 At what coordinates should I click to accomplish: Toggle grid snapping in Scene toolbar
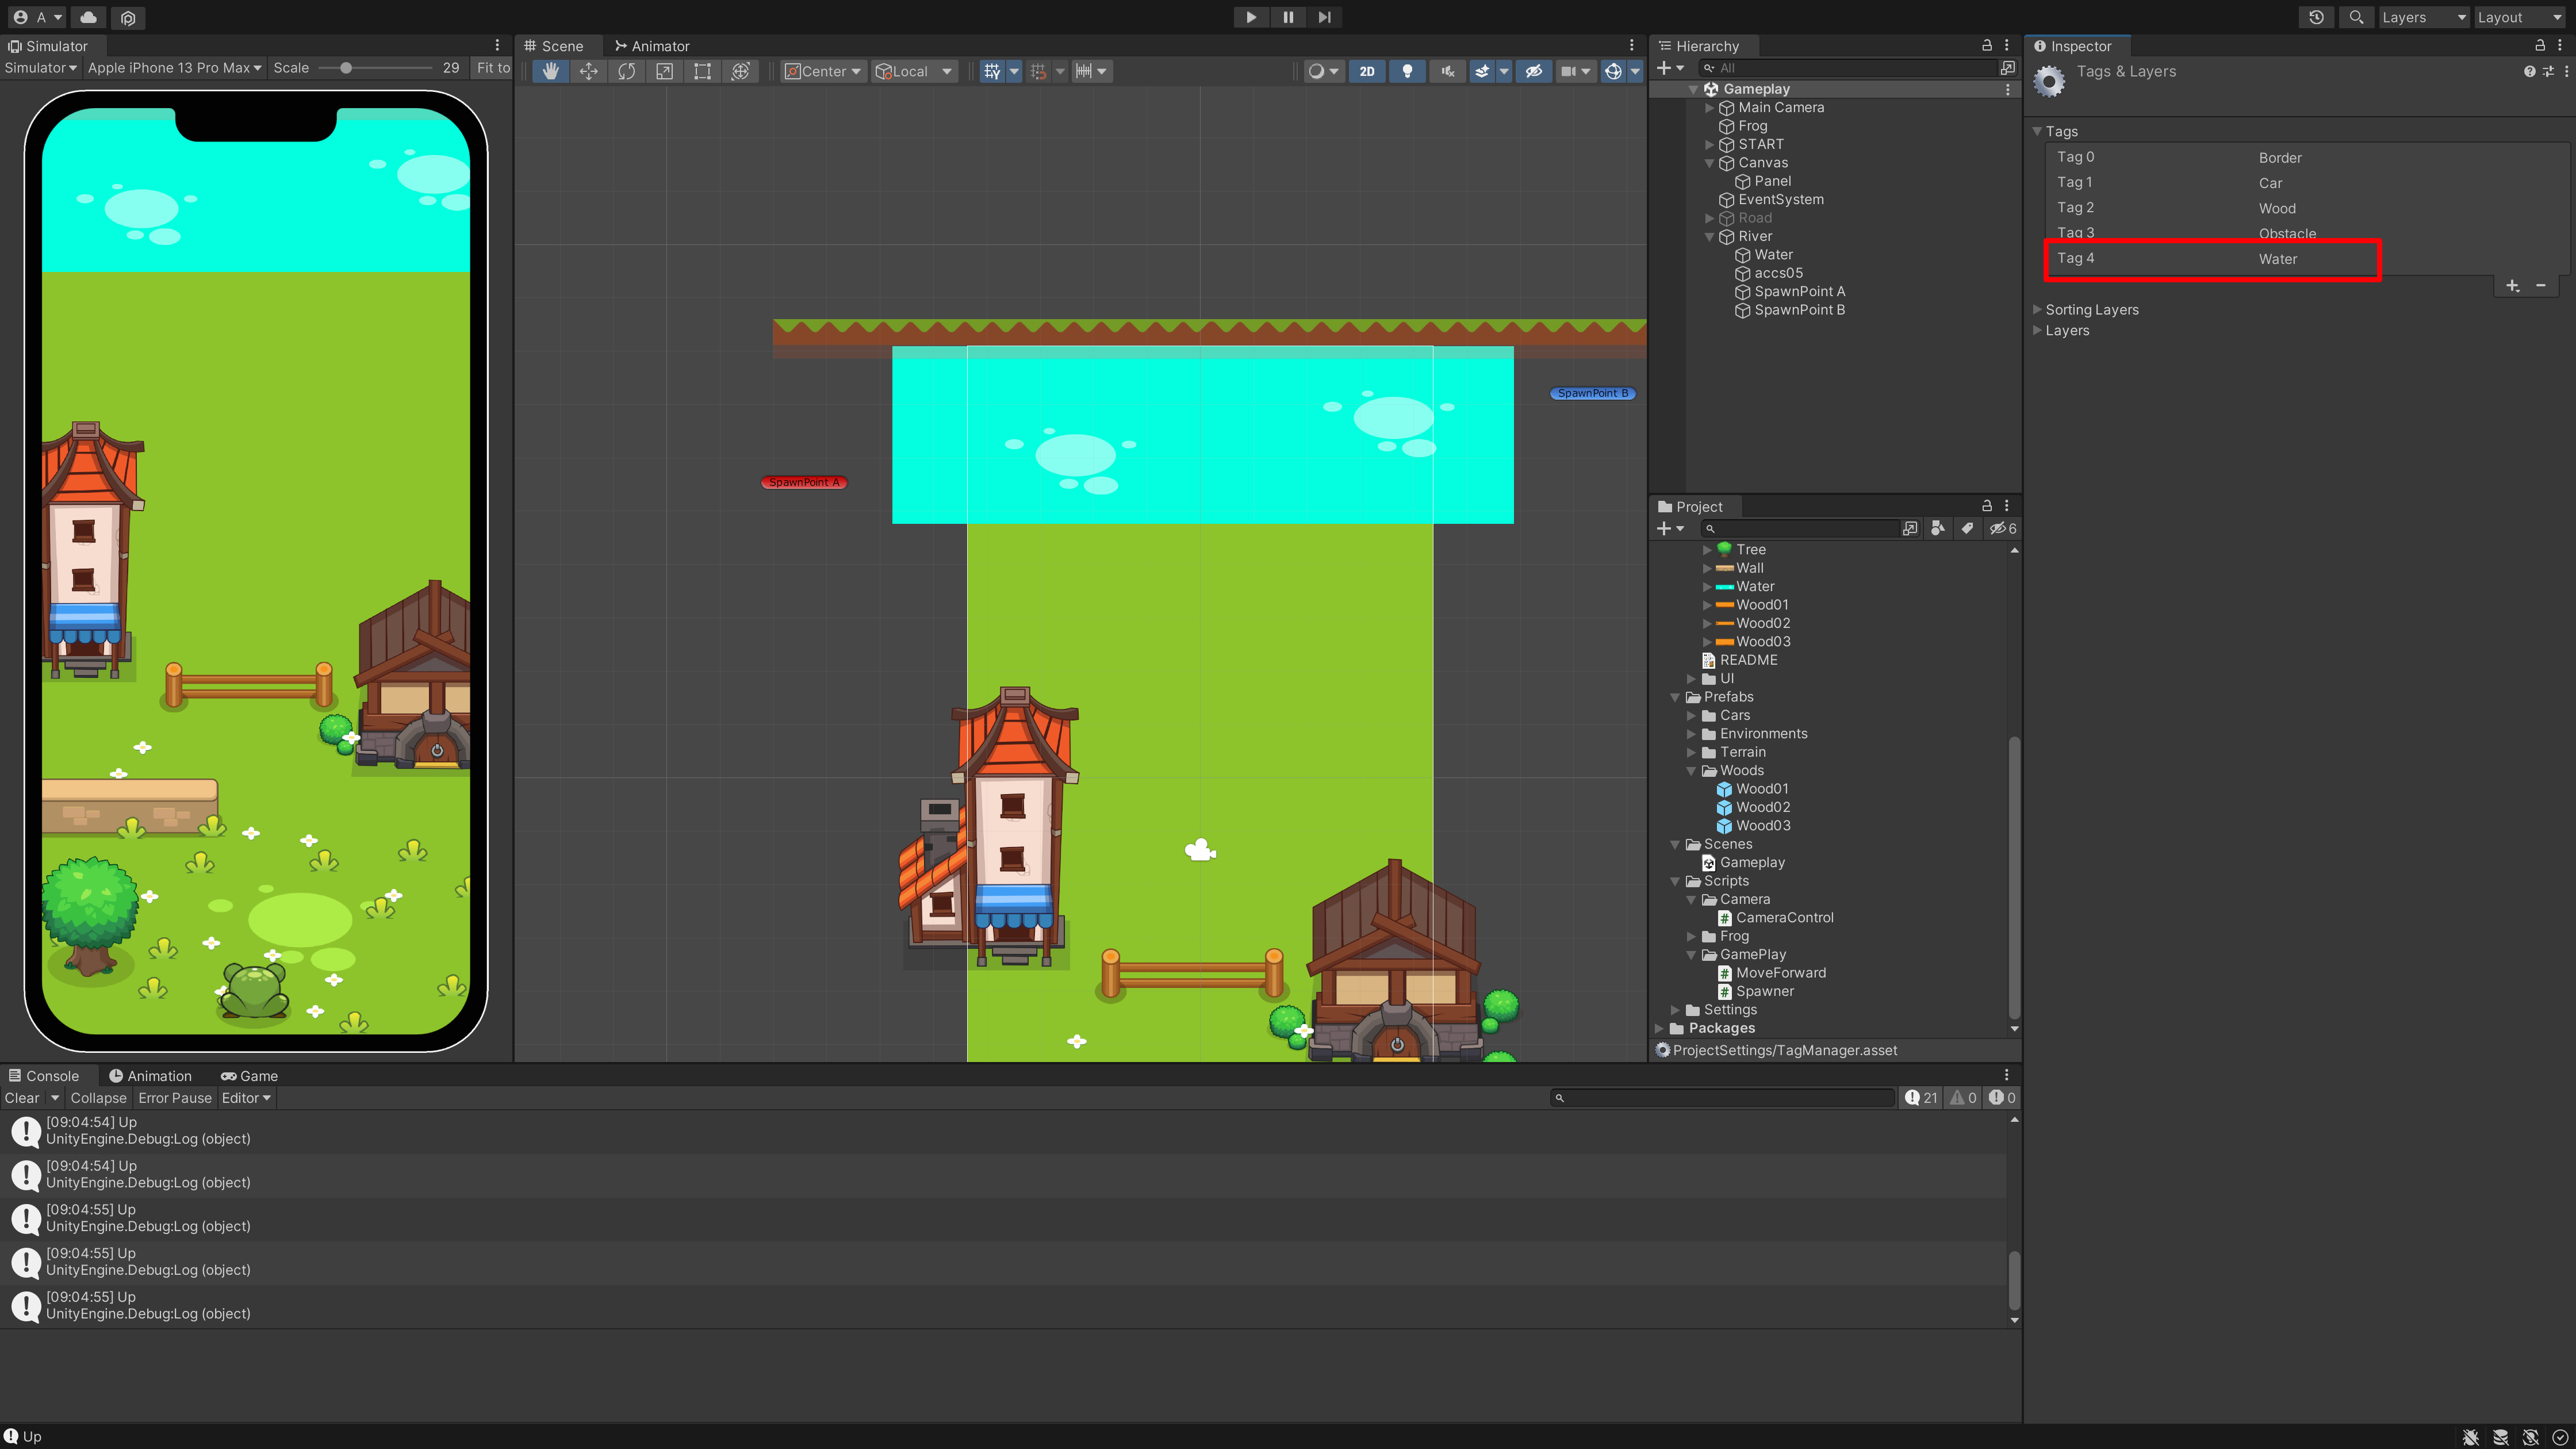1038,71
